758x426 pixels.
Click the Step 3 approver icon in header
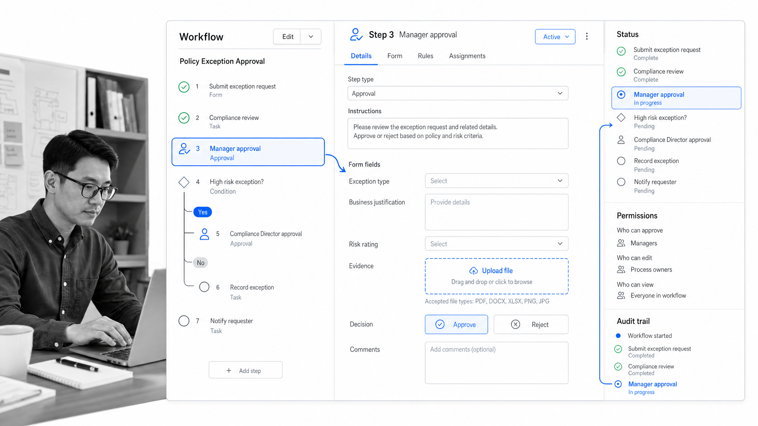pyautogui.click(x=356, y=35)
